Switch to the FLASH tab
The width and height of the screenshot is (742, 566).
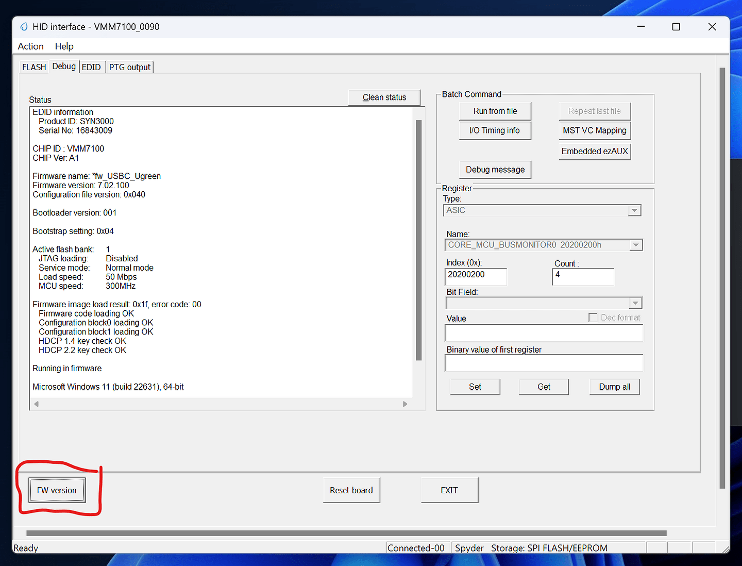click(33, 66)
